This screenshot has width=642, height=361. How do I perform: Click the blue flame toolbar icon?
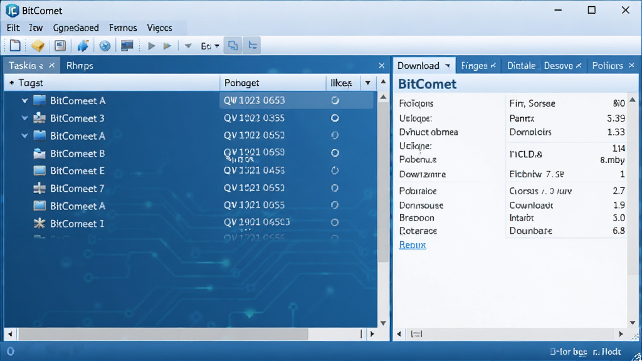pyautogui.click(x=83, y=45)
